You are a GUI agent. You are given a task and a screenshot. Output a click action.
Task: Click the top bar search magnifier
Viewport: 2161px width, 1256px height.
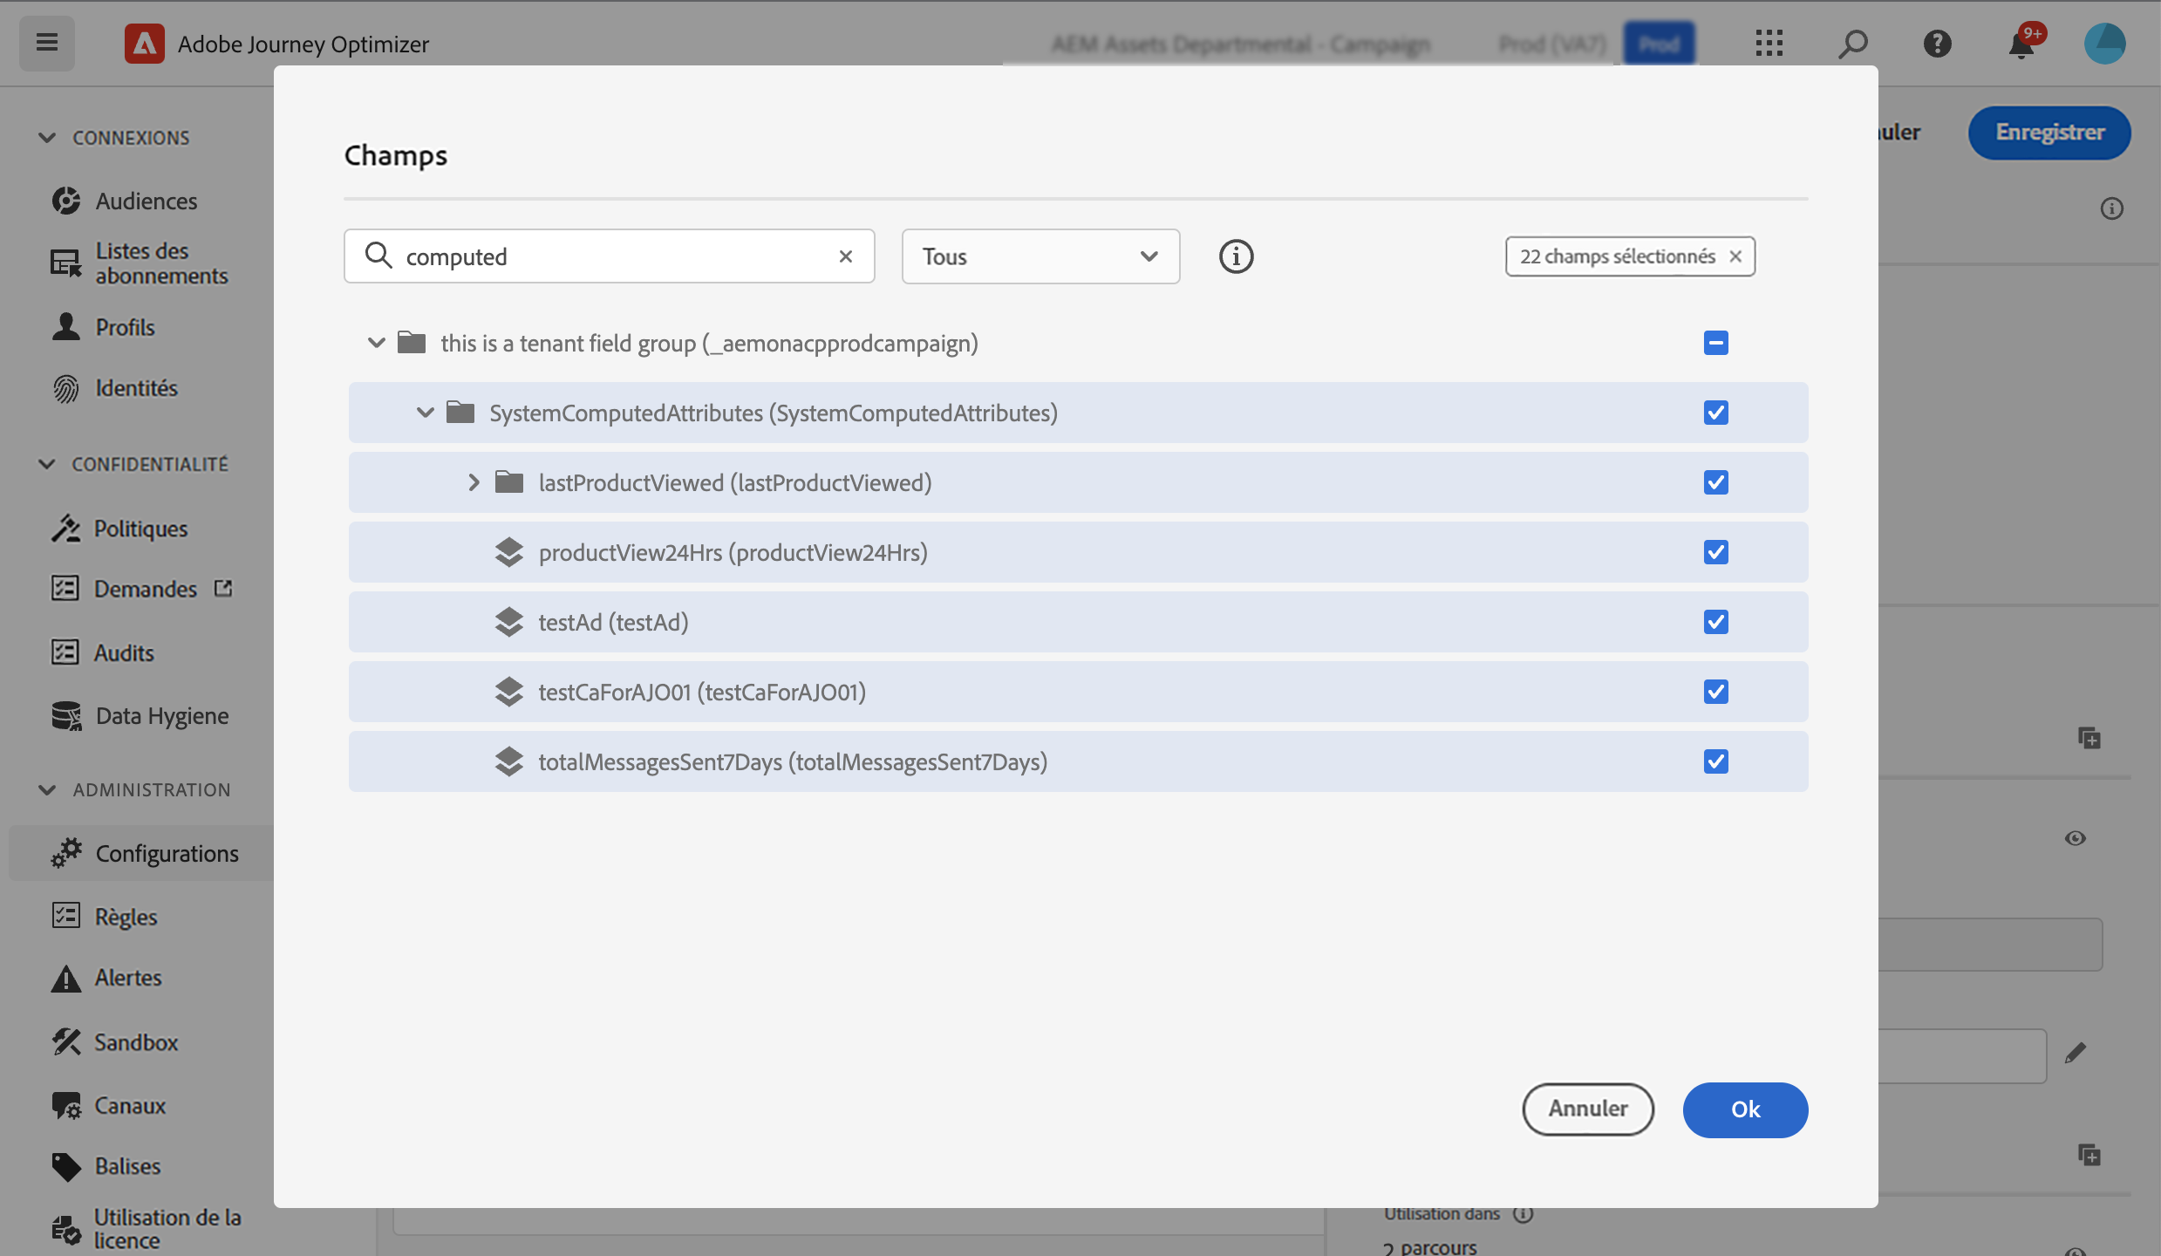point(1853,44)
